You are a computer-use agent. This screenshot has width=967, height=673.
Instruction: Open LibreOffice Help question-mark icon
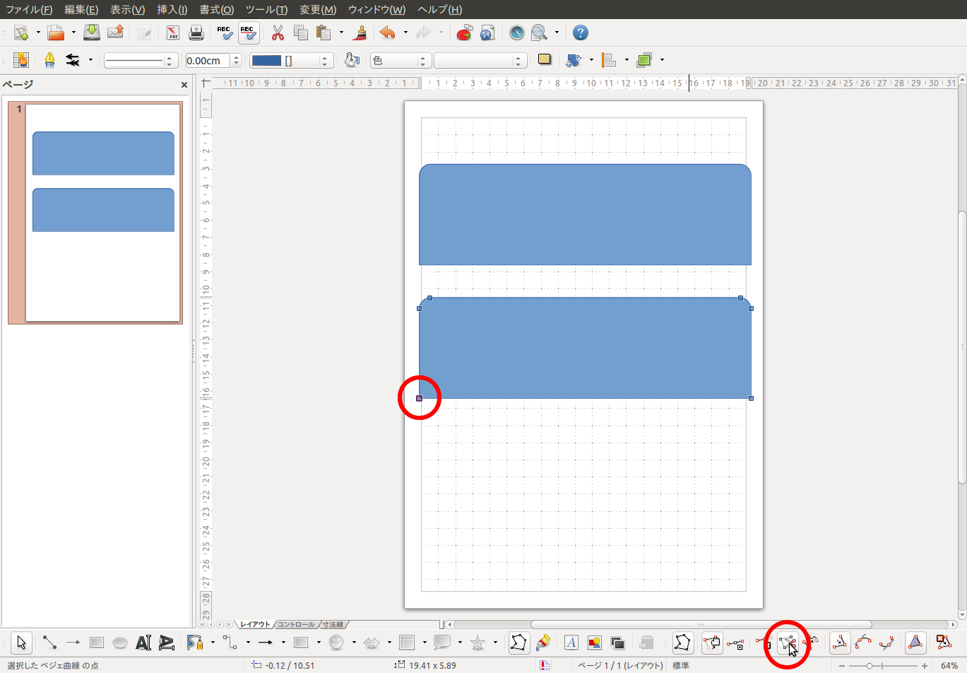point(581,33)
